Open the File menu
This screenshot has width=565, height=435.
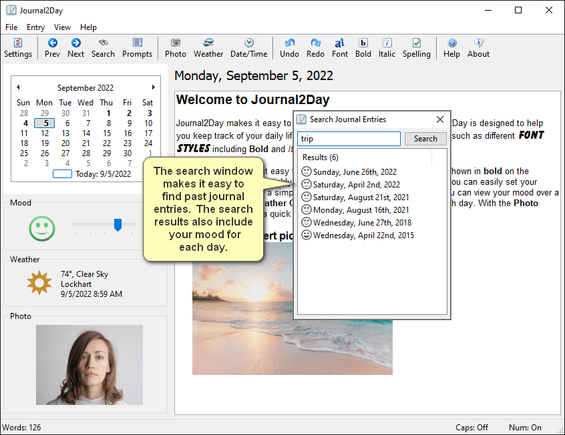point(11,27)
